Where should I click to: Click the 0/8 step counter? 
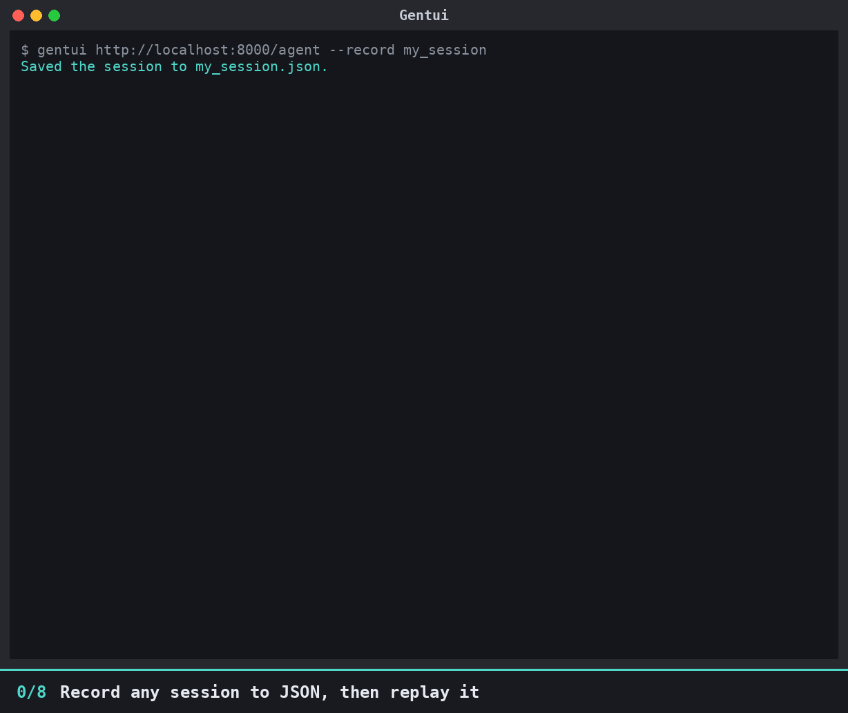coord(32,692)
